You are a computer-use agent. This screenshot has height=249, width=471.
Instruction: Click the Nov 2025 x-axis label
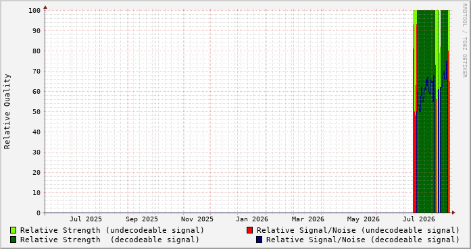197,219
